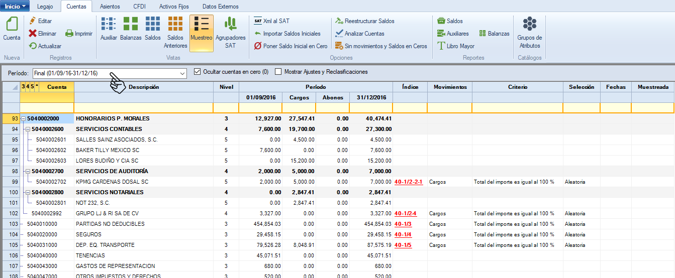Screen dimensions: 675x278
Task: Switch to the Activos Fijos tab
Action: coord(174,7)
